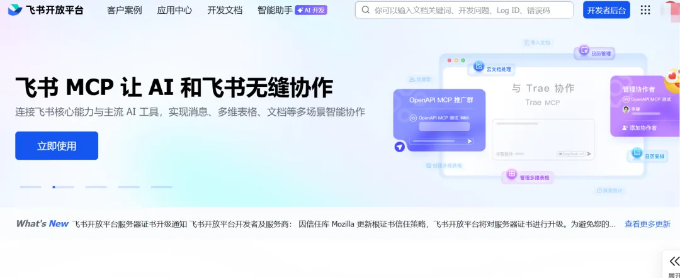
Task: Click send arrow in Trae chat box
Action: tap(589, 153)
